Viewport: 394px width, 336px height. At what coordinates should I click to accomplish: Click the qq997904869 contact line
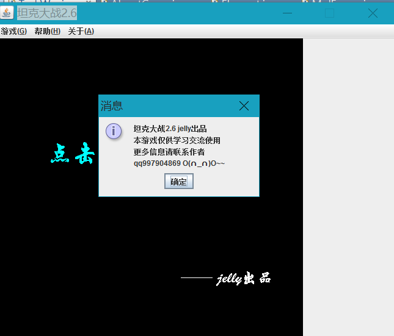(179, 163)
